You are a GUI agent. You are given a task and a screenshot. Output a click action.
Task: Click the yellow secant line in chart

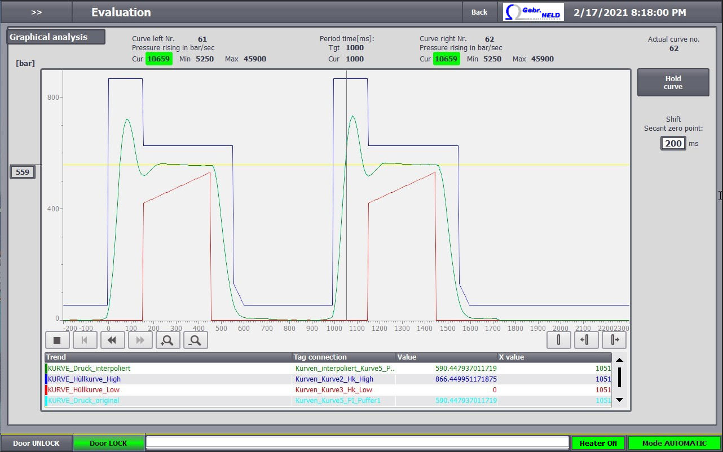tap(346, 165)
